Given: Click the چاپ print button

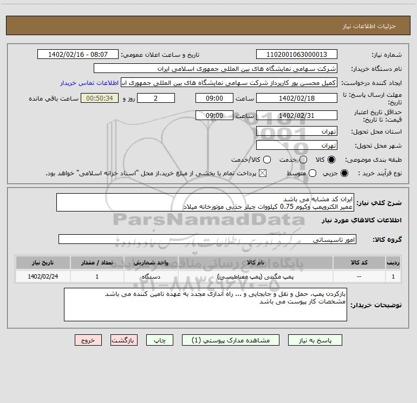Looking at the screenshot, I should click(160, 340).
